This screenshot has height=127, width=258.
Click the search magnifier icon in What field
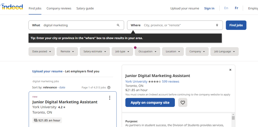pyautogui.click(x=118, y=25)
